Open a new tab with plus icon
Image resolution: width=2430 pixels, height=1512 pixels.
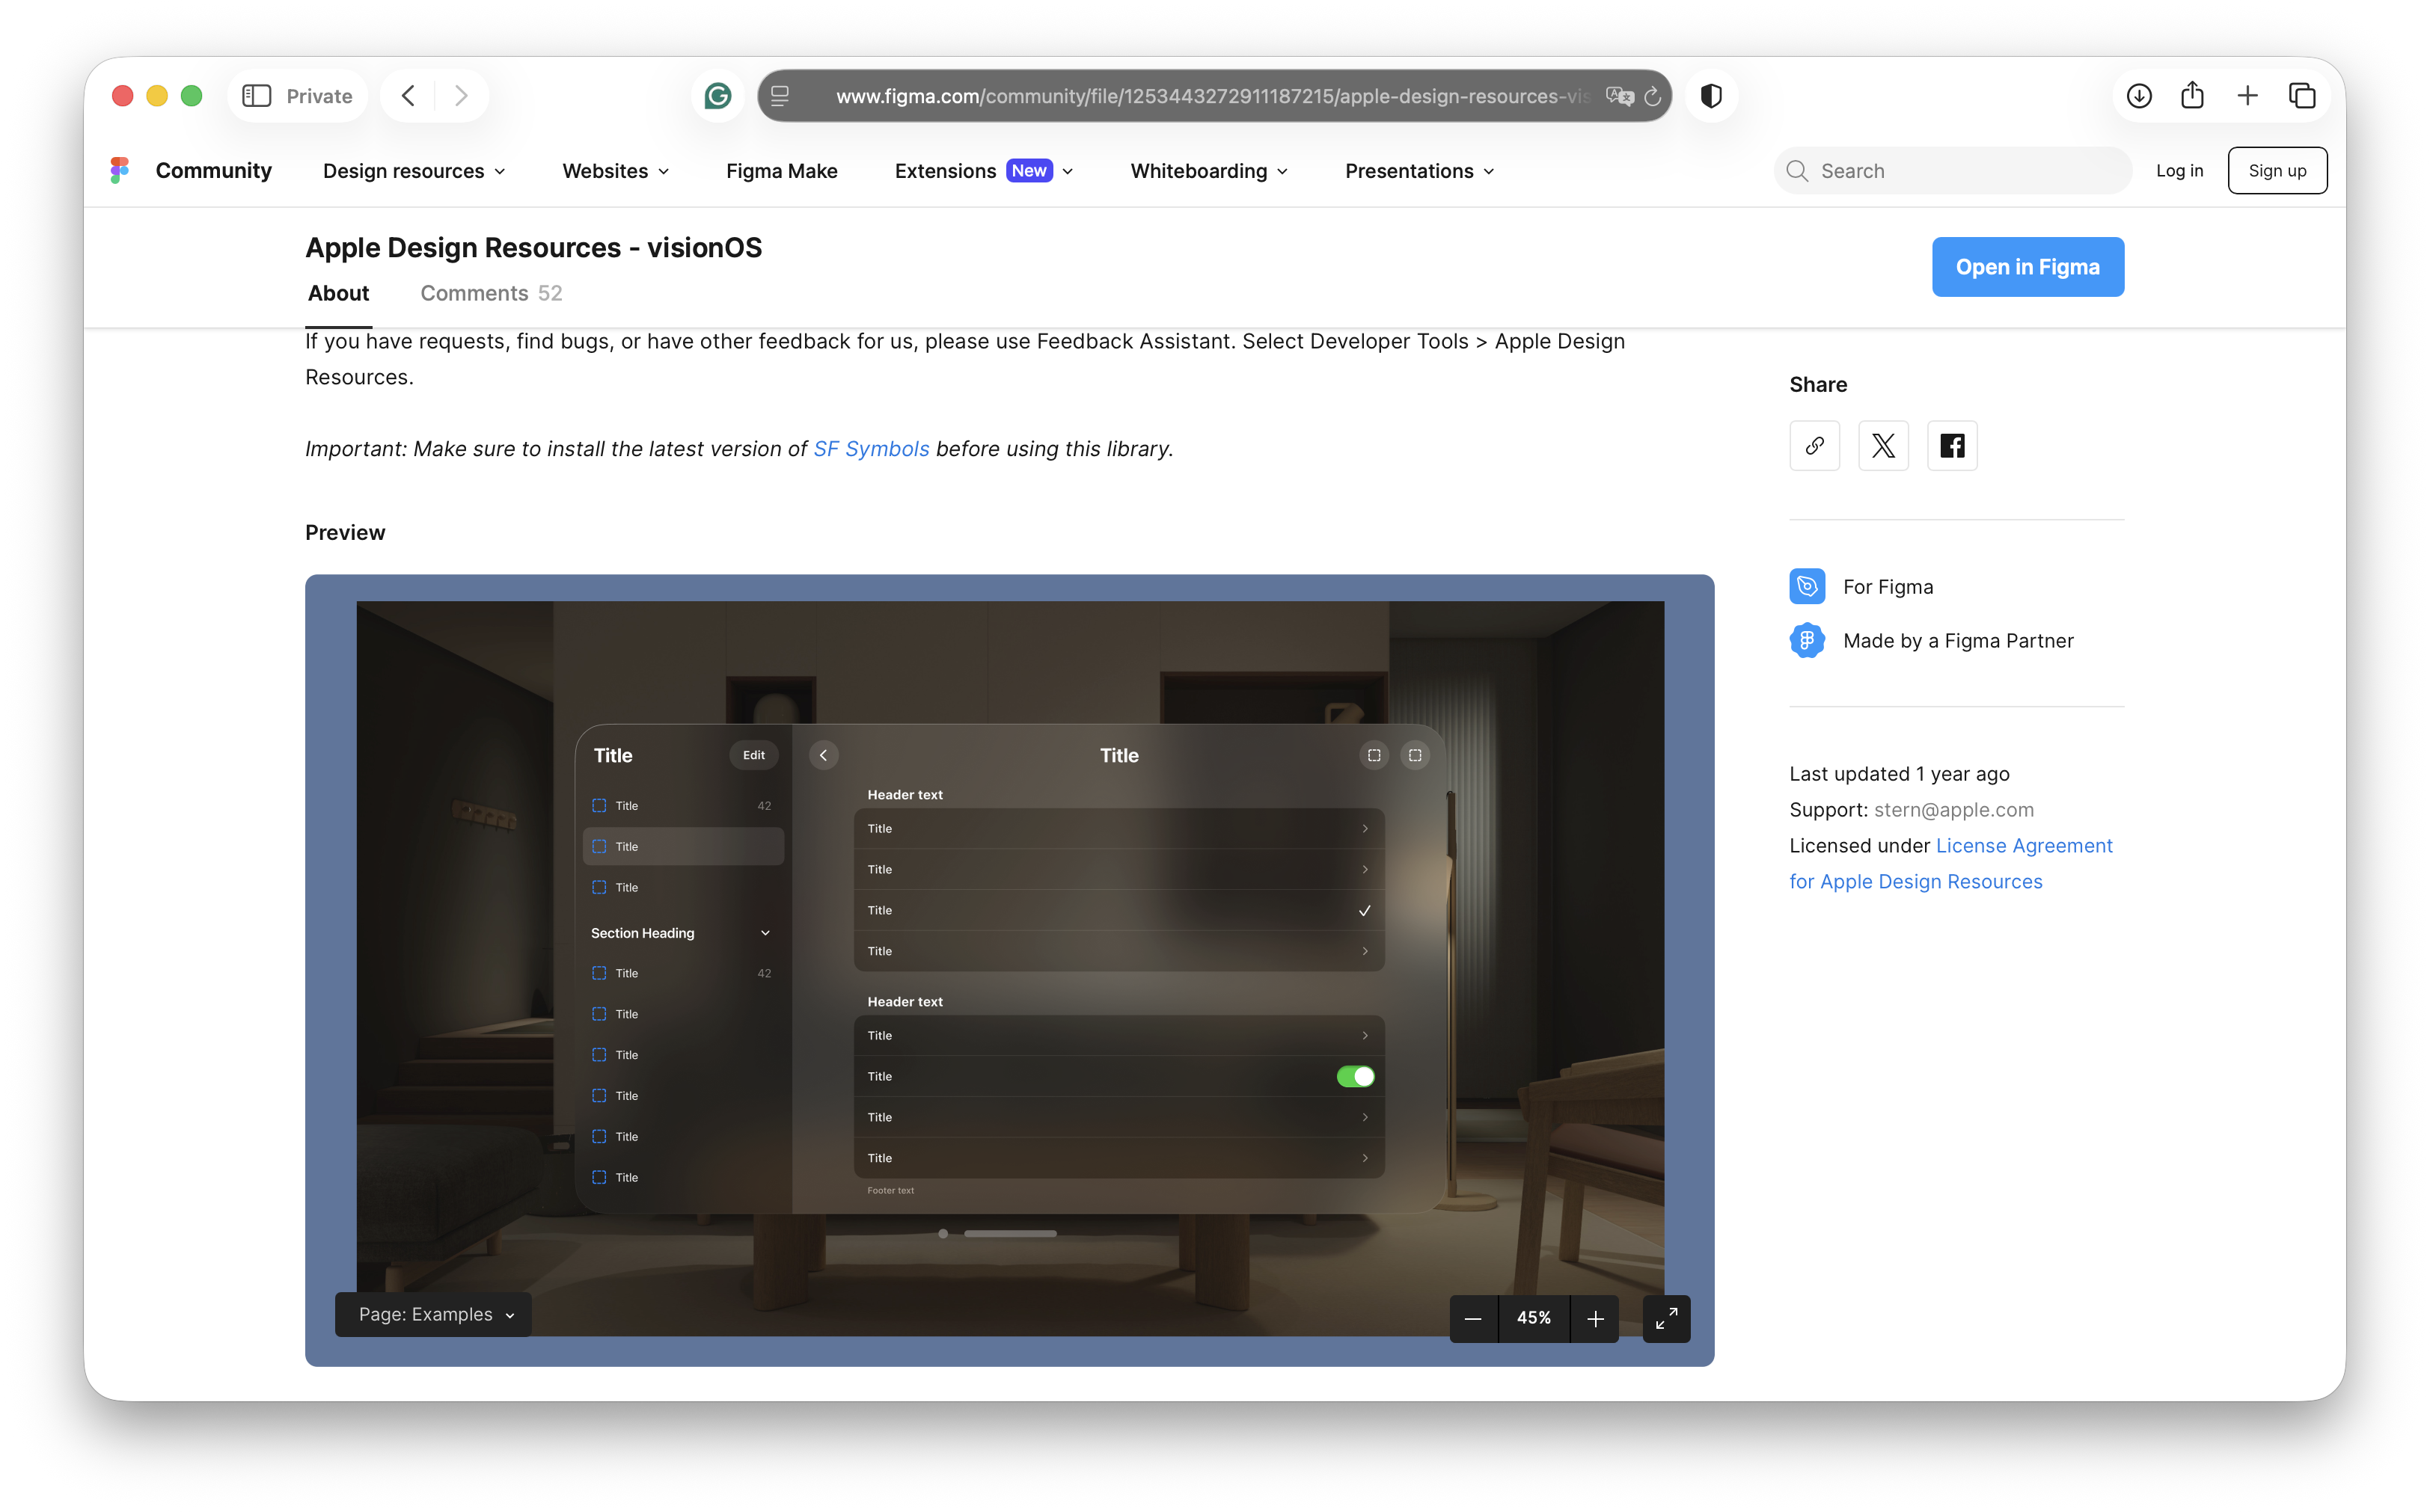2247,96
